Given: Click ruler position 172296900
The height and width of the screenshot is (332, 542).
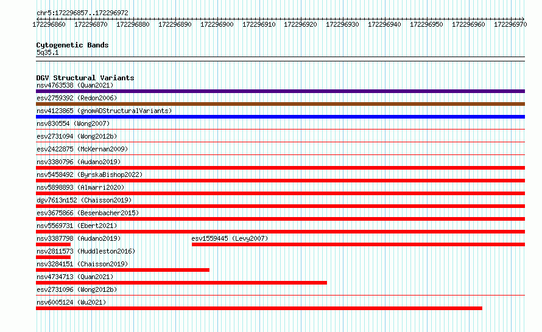Looking at the screenshot, I should coord(217,24).
